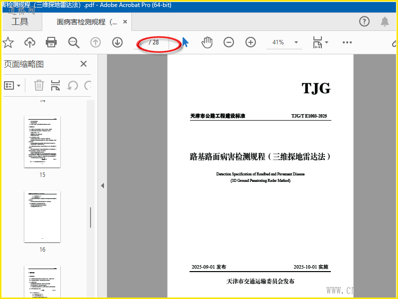Upload file with cloud upload icon
The width and height of the screenshot is (398, 299).
[30, 42]
